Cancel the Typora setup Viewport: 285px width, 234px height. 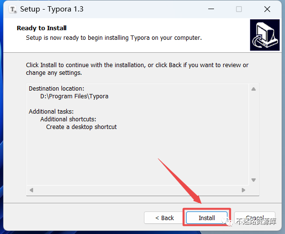point(255,218)
